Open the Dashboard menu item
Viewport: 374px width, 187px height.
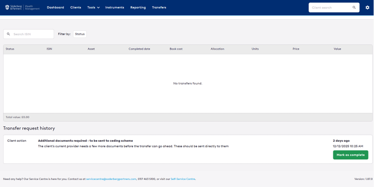pos(55,8)
